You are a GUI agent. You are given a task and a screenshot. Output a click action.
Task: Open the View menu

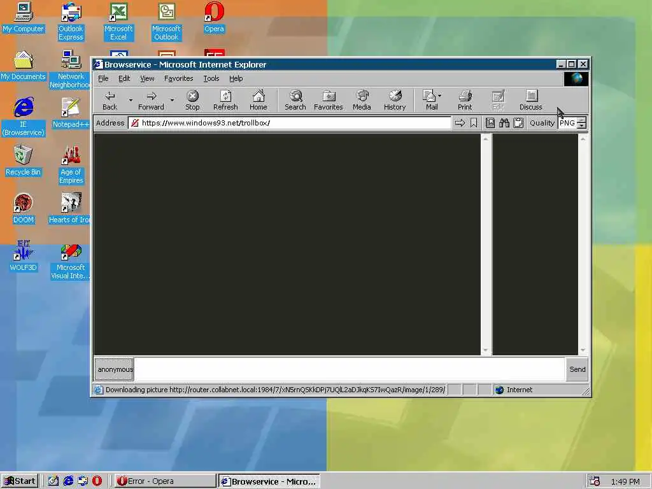tap(147, 78)
